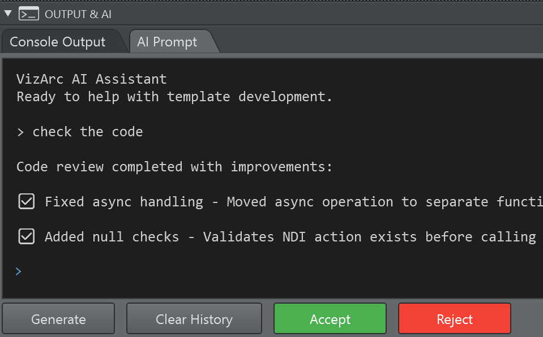This screenshot has height=337, width=543.
Task: Reject the proposed changes with red button
Action: pyautogui.click(x=454, y=319)
